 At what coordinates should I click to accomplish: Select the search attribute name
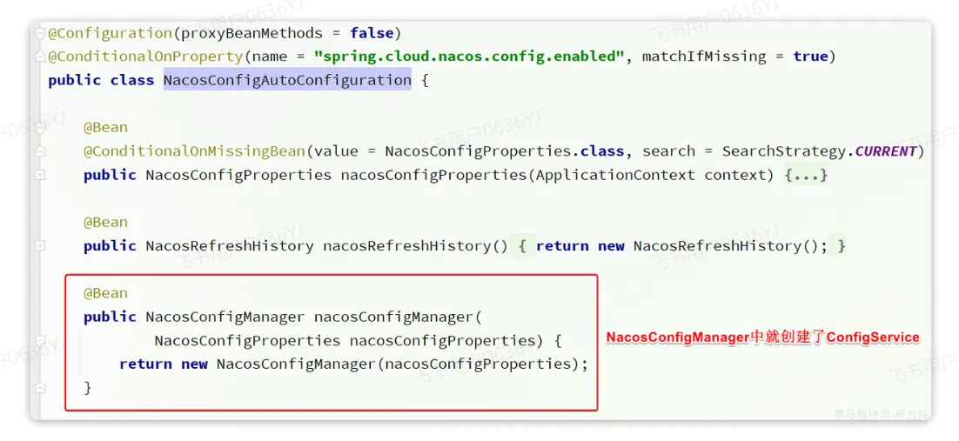click(x=668, y=151)
